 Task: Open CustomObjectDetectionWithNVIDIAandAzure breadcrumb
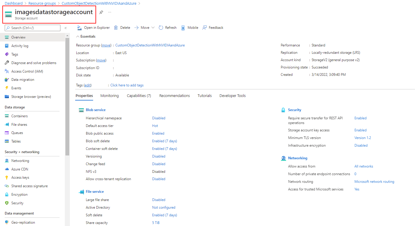point(99,4)
